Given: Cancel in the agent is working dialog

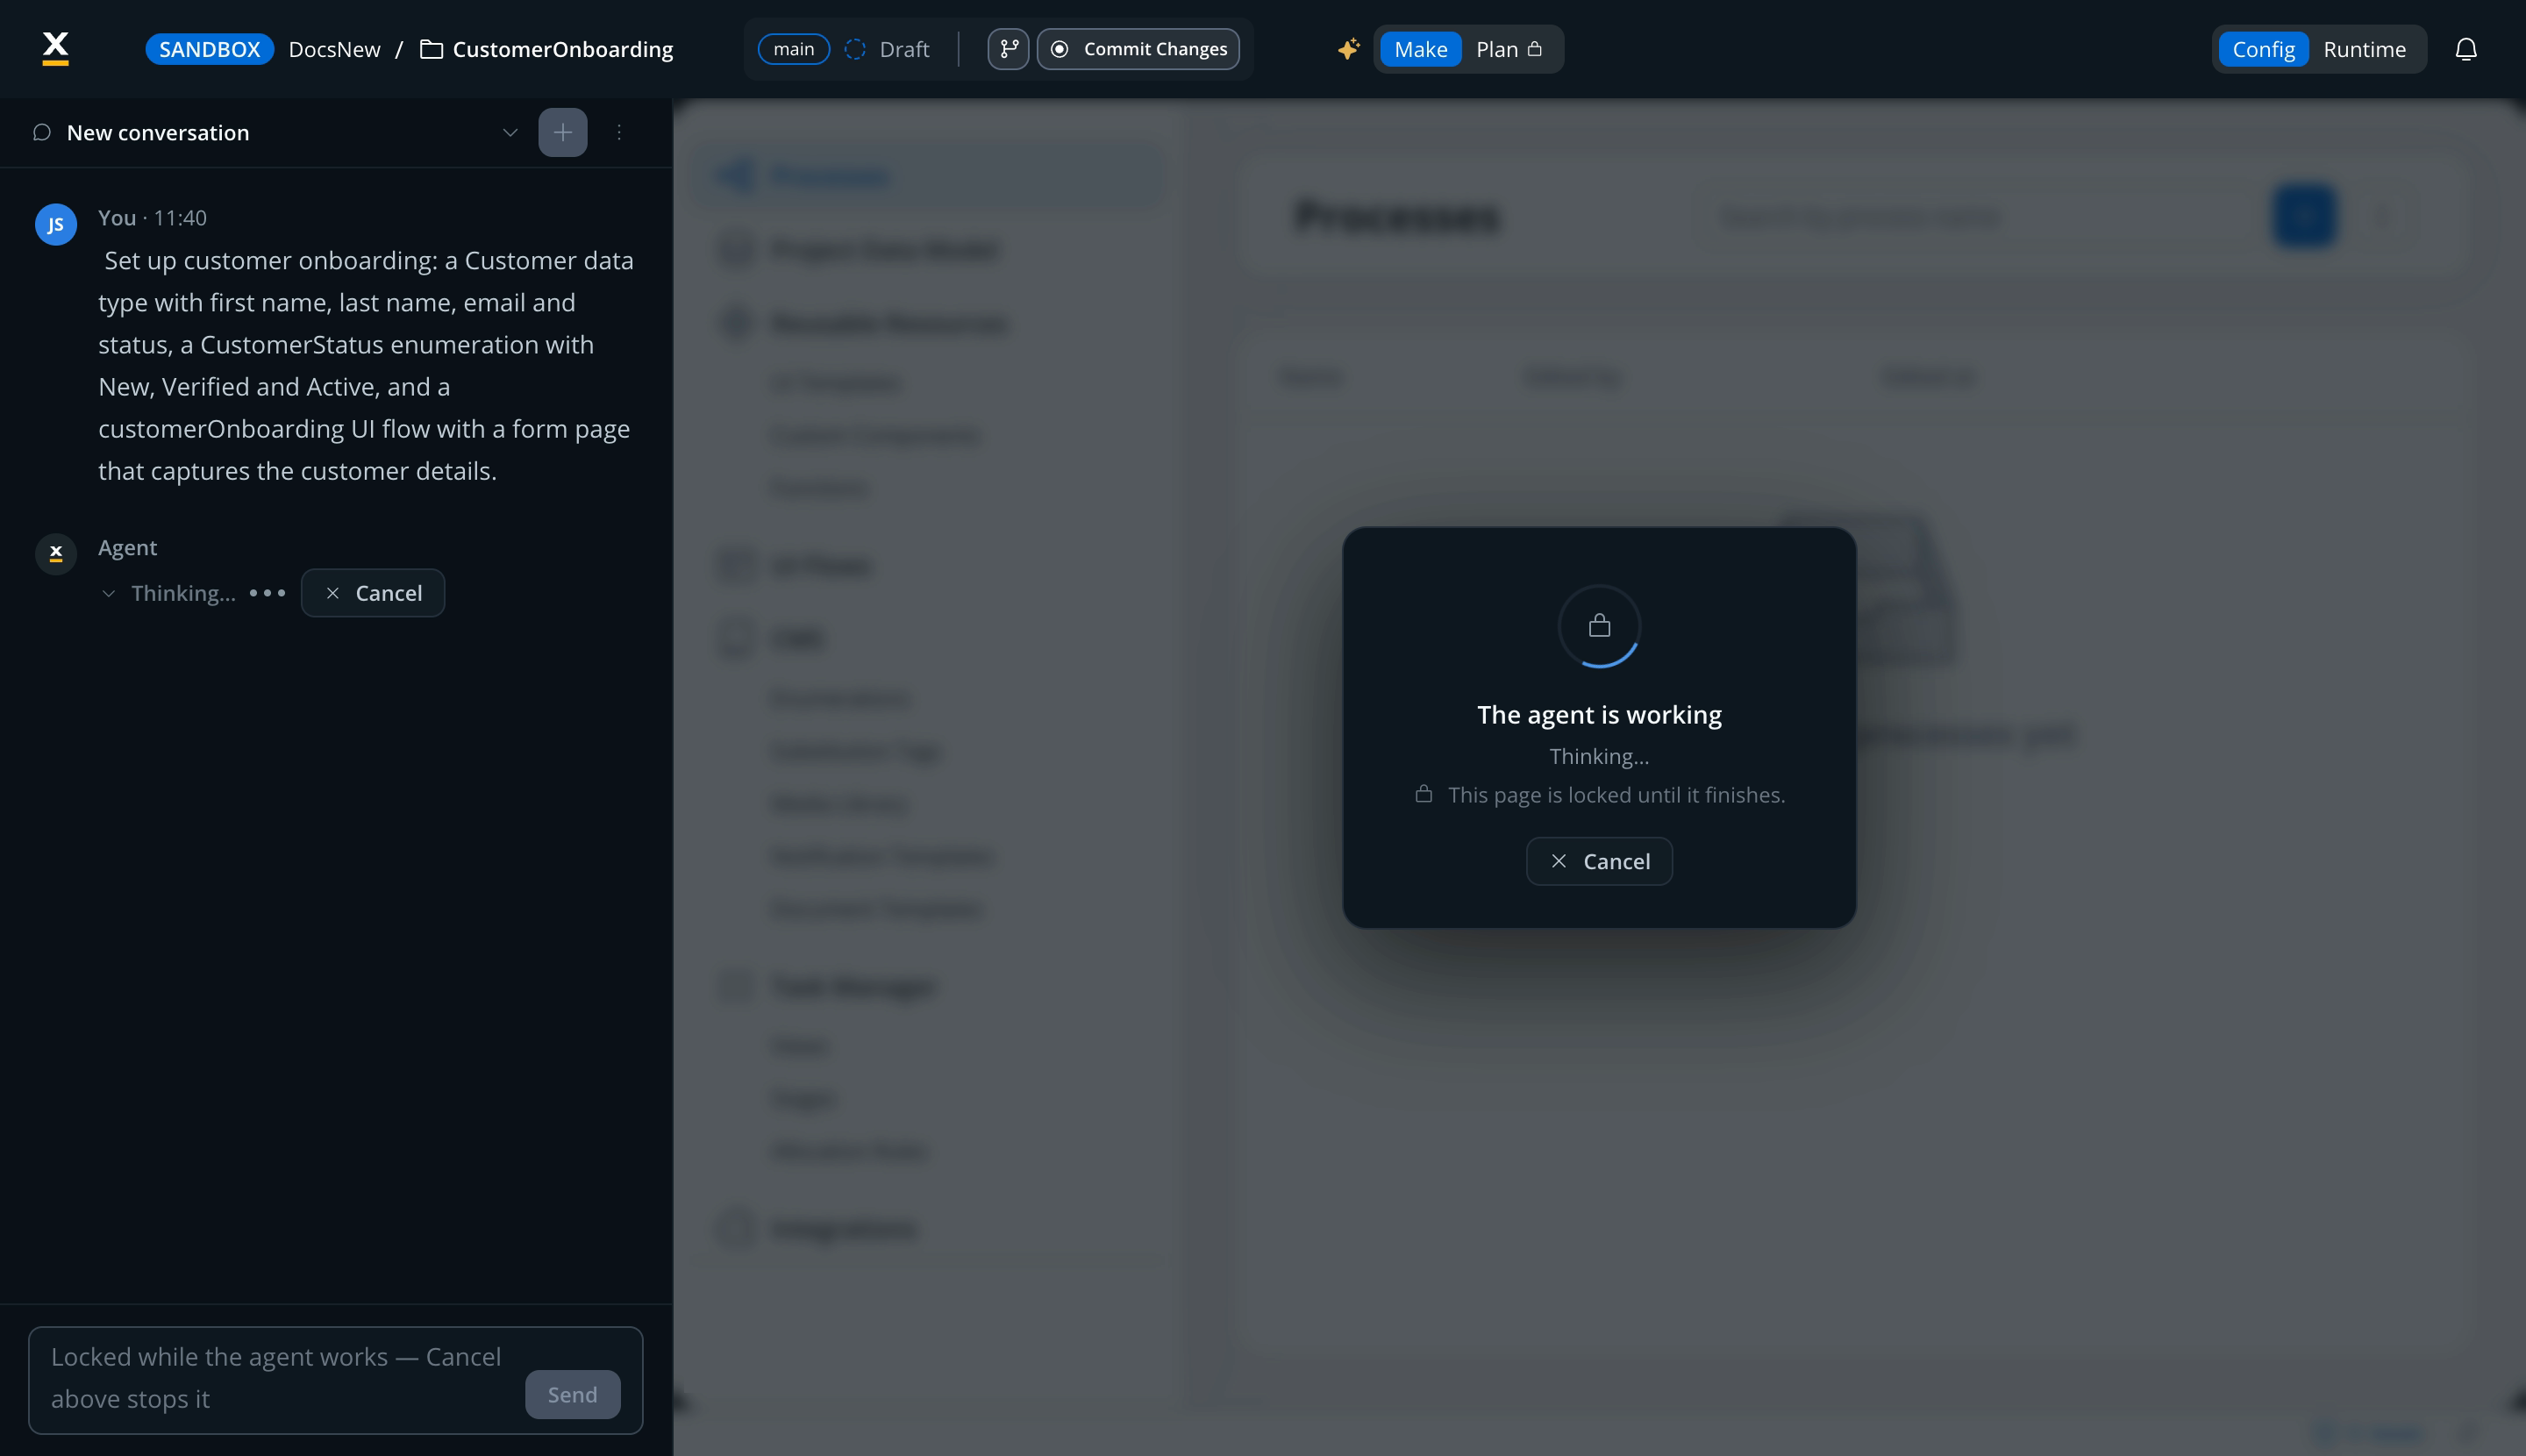Looking at the screenshot, I should 1599,861.
